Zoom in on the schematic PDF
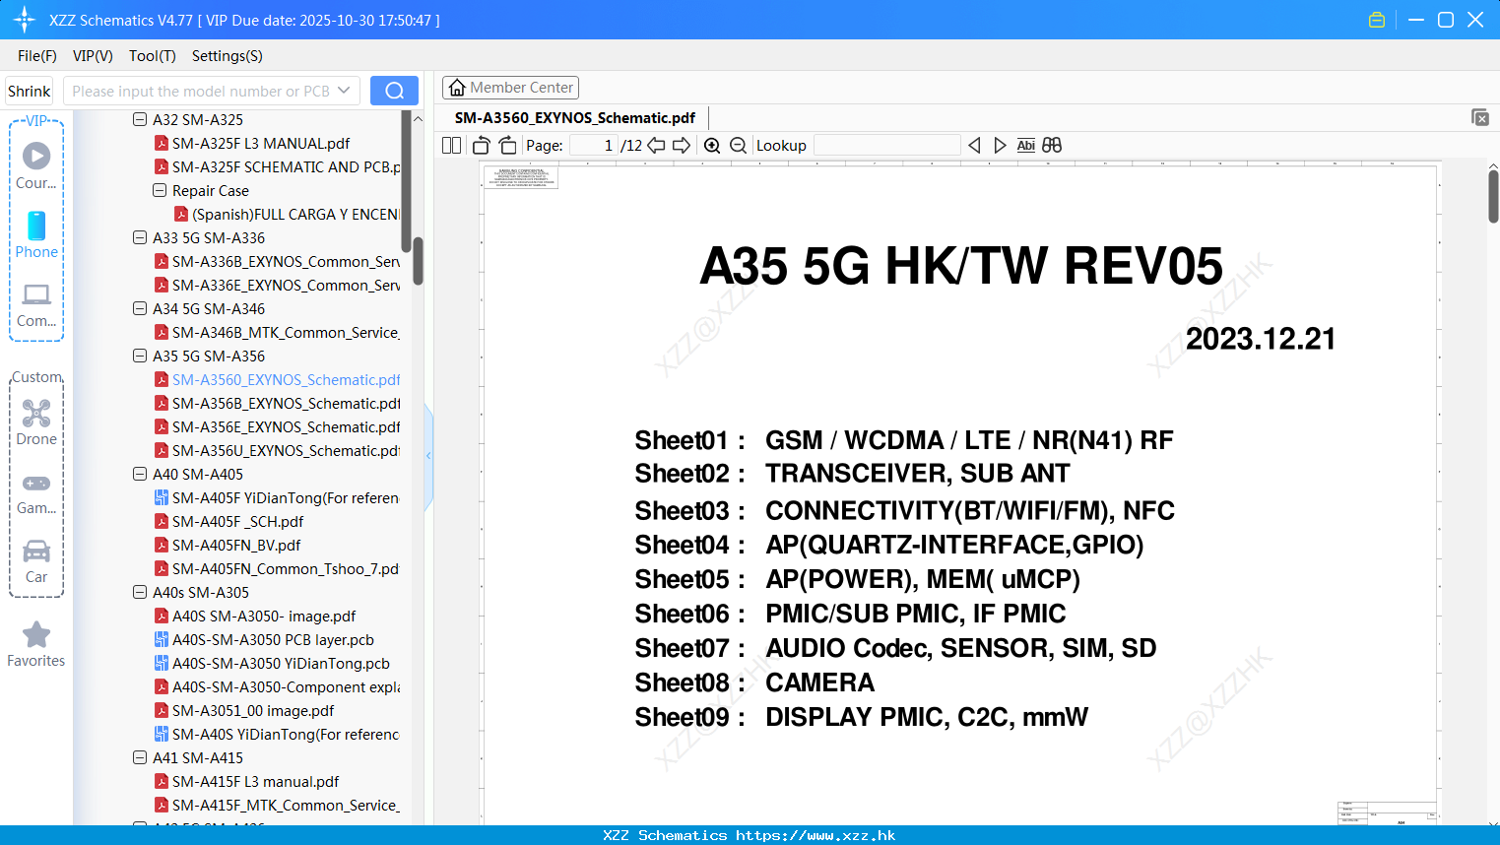Screen dimensions: 1500x845 712,145
